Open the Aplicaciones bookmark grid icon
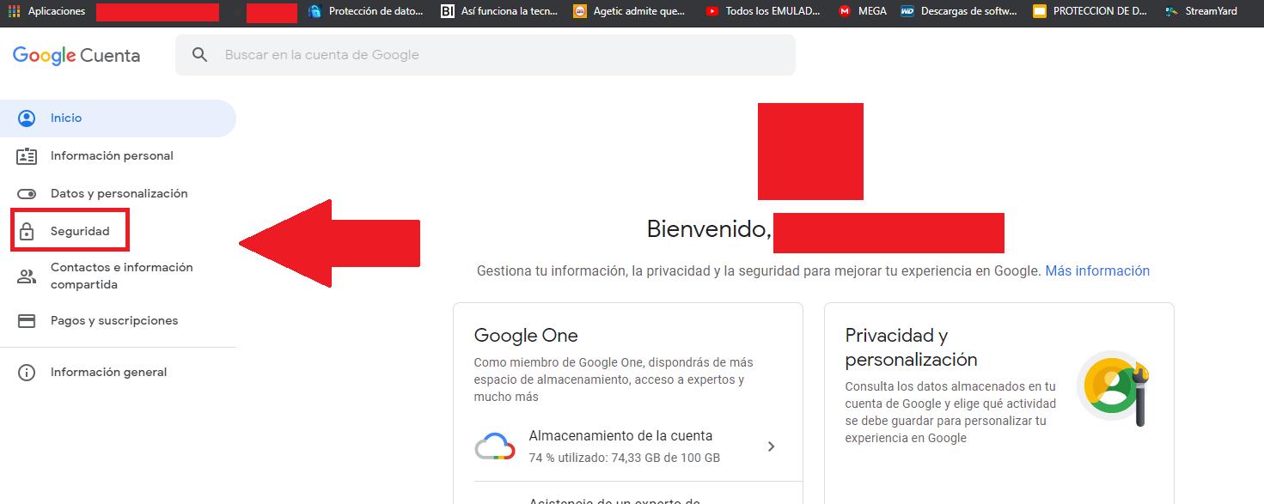Screen dimensions: 1264x504 (14, 11)
